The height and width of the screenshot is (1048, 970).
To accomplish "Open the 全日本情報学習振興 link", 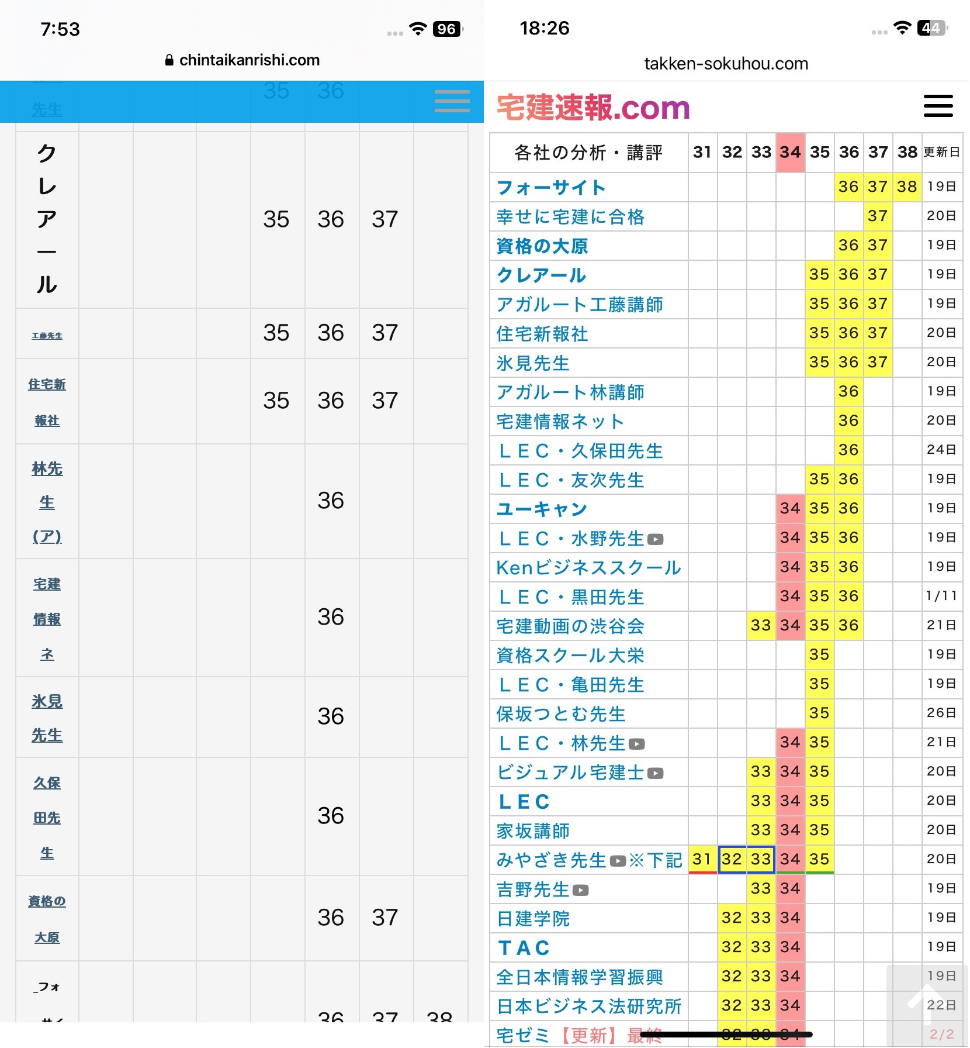I will click(x=579, y=977).
